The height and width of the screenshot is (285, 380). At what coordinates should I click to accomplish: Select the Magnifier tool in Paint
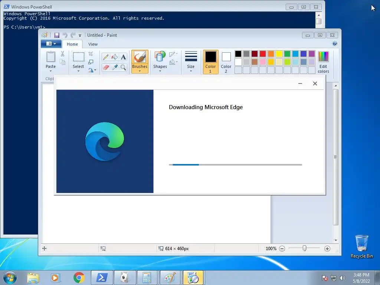tap(123, 67)
